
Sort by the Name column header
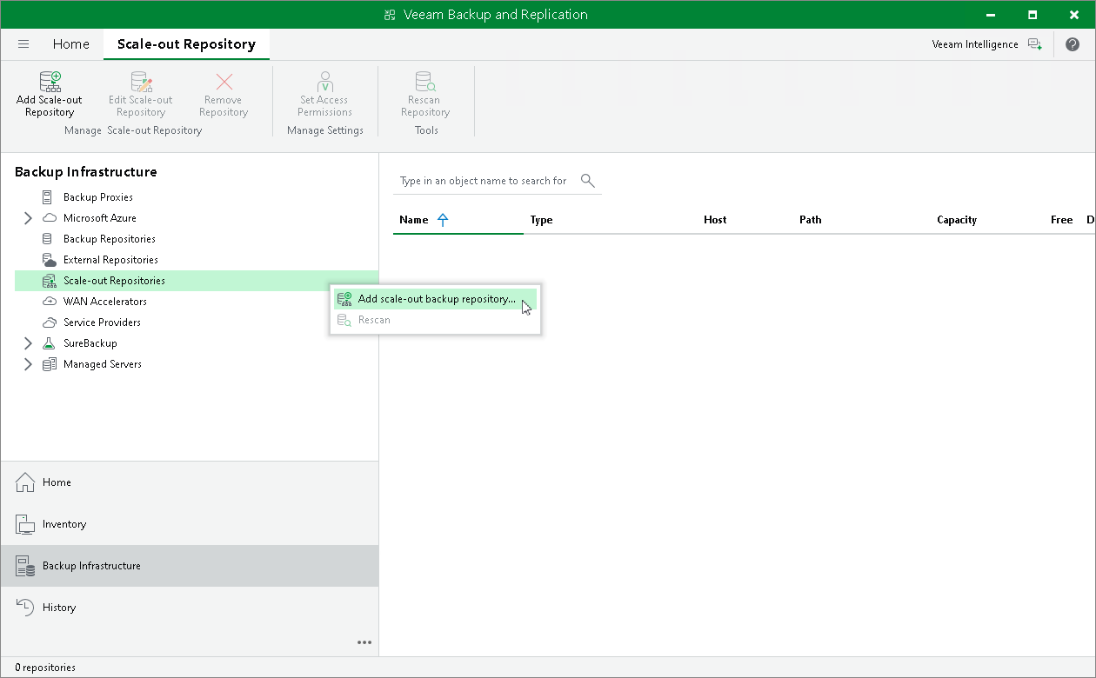pyautogui.click(x=414, y=220)
